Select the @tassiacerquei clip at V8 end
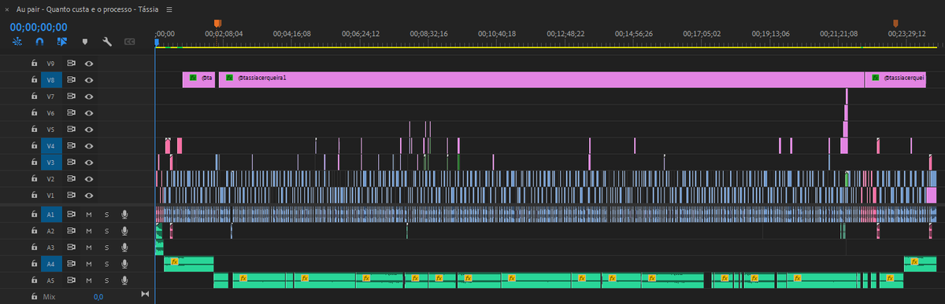 click(895, 79)
